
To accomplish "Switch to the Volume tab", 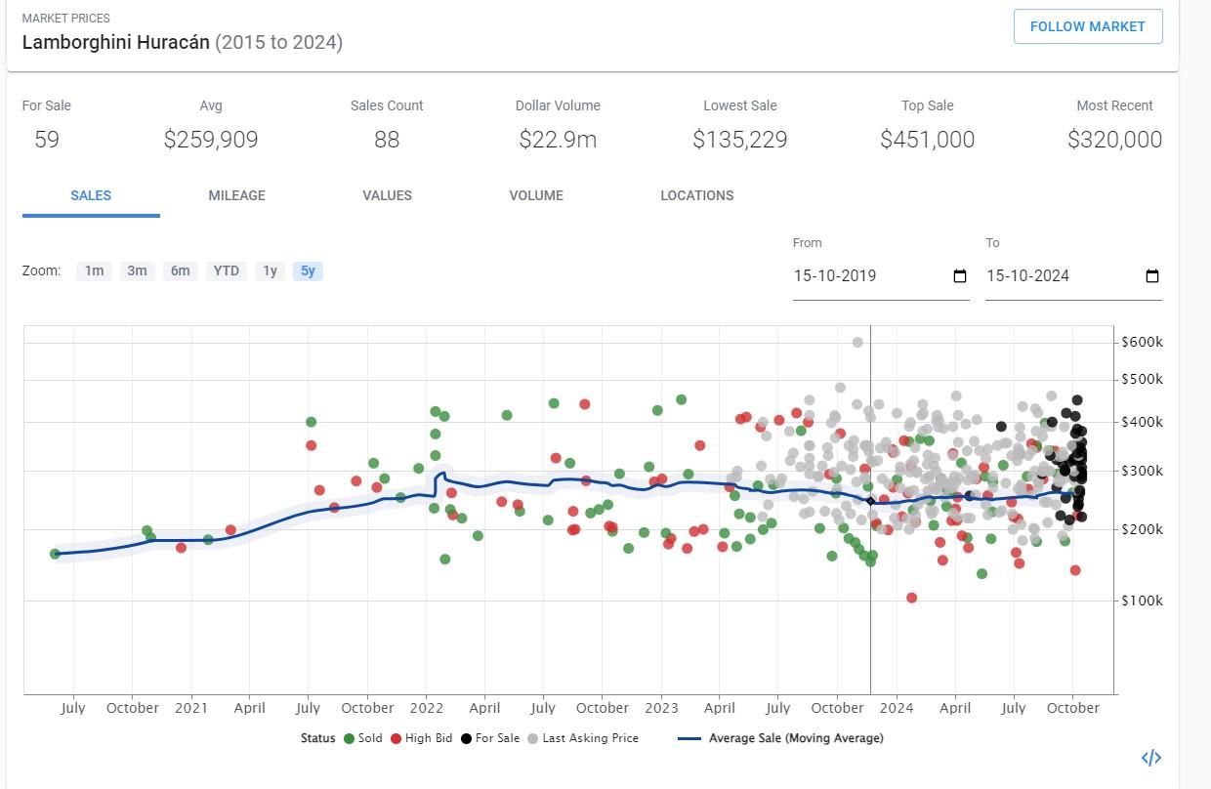I will pos(536,195).
